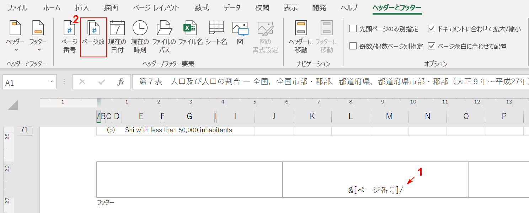Switch to the ヘルプ tab
Viewport: 529px width, 213px height.
tap(349, 7)
